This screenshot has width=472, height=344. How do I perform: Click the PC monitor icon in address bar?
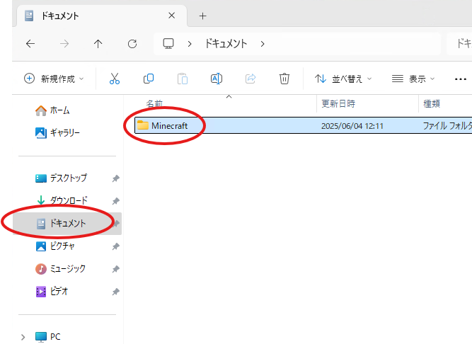click(168, 44)
